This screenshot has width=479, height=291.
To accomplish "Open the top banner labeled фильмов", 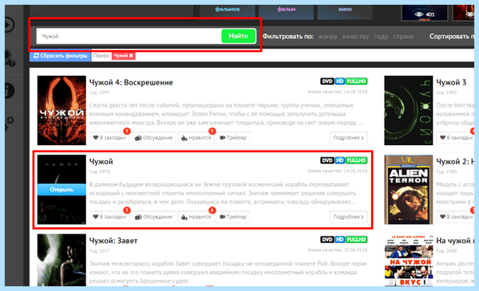I will [x=228, y=11].
